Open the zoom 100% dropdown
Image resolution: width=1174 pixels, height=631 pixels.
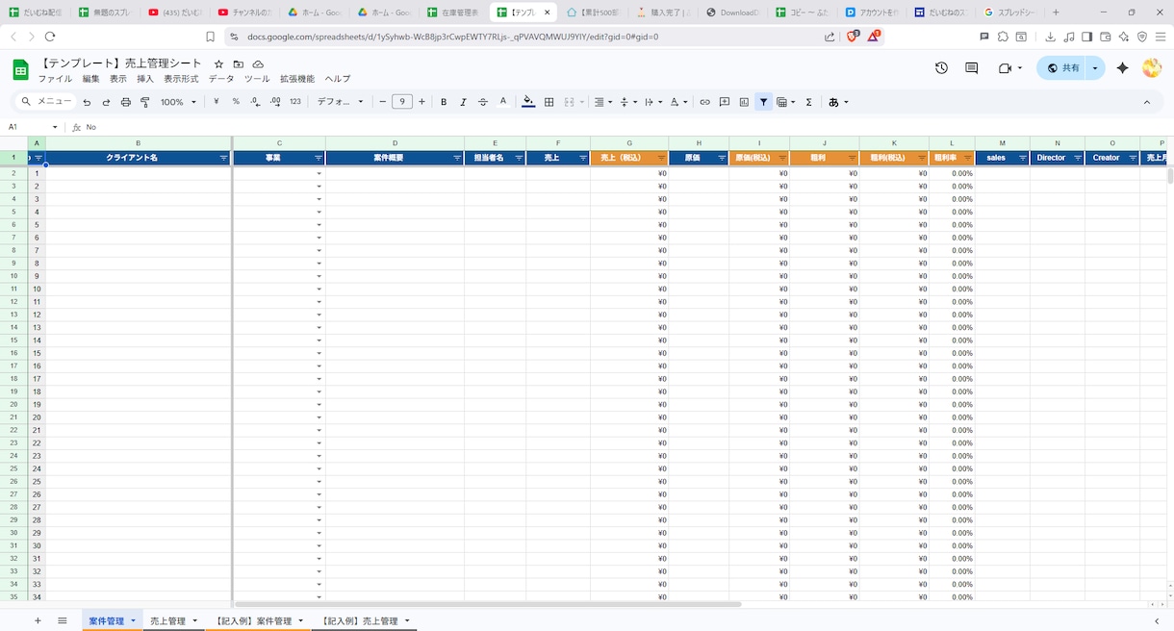178,102
